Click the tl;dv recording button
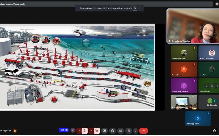219x136 pixels. tap(64, 130)
